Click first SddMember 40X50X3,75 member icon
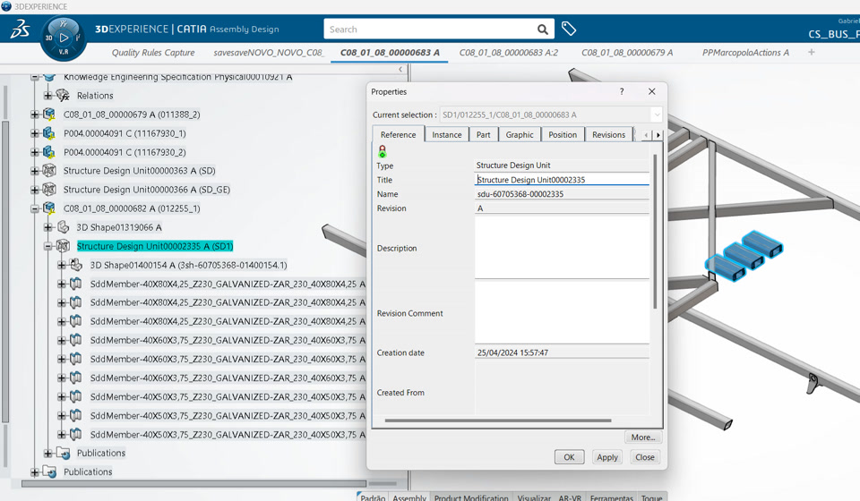The image size is (860, 501). (76, 396)
